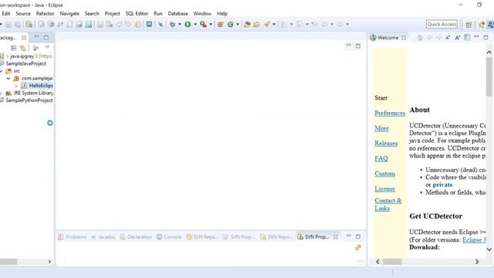Collapse the com.samplejava package node
This screenshot has height=278, width=494.
point(8,78)
